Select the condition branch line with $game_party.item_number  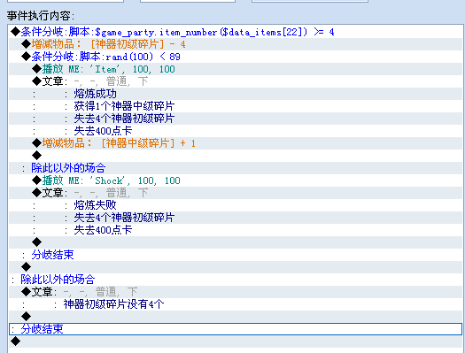coord(236,32)
